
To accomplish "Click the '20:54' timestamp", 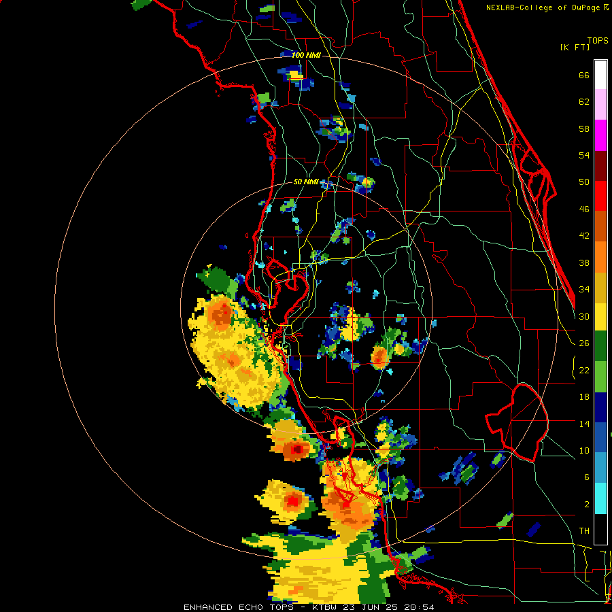I will 419,607.
